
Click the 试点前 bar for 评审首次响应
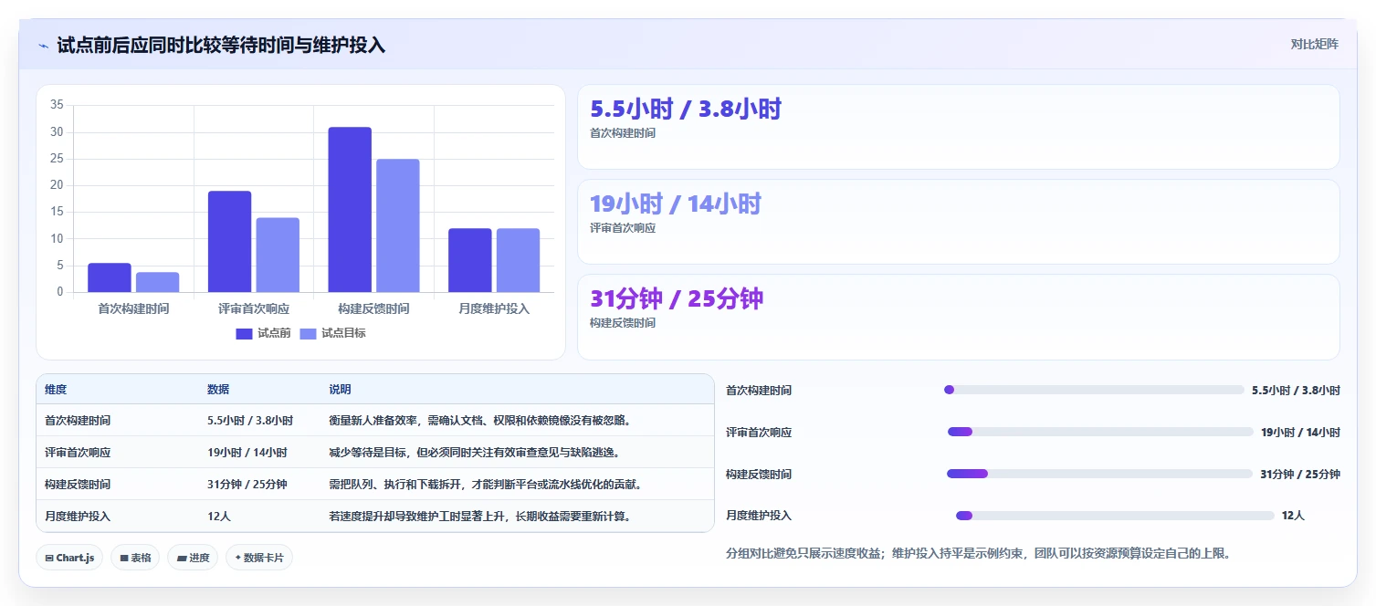point(229,242)
